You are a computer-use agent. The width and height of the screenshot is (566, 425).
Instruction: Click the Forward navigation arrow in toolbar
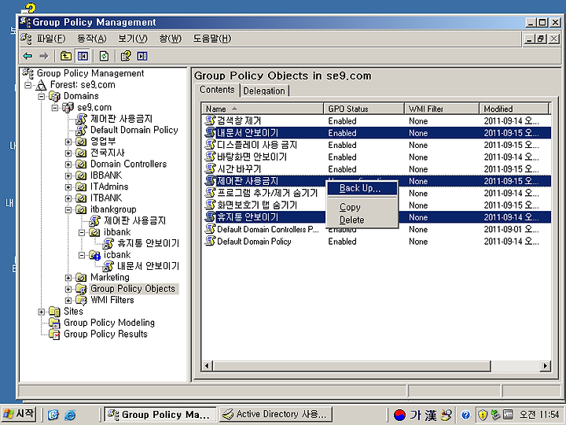click(x=44, y=56)
